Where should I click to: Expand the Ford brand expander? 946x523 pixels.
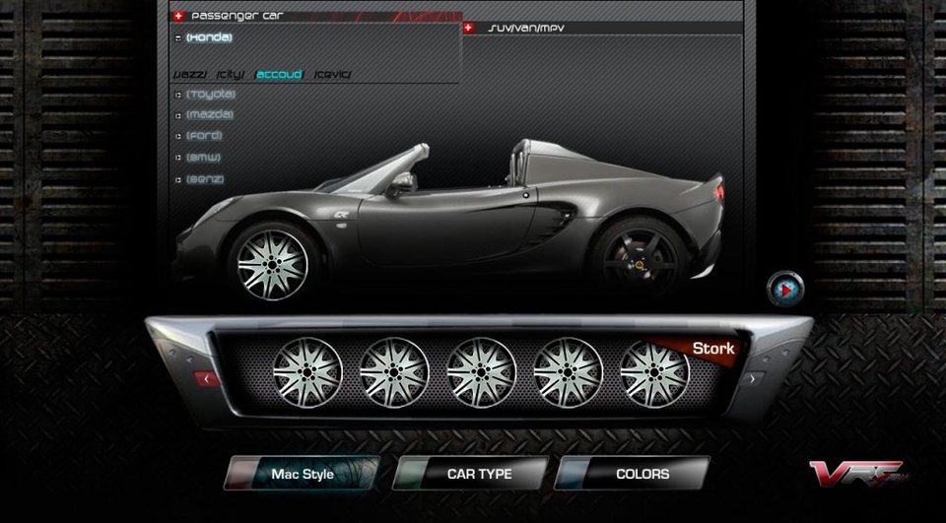pos(178,136)
